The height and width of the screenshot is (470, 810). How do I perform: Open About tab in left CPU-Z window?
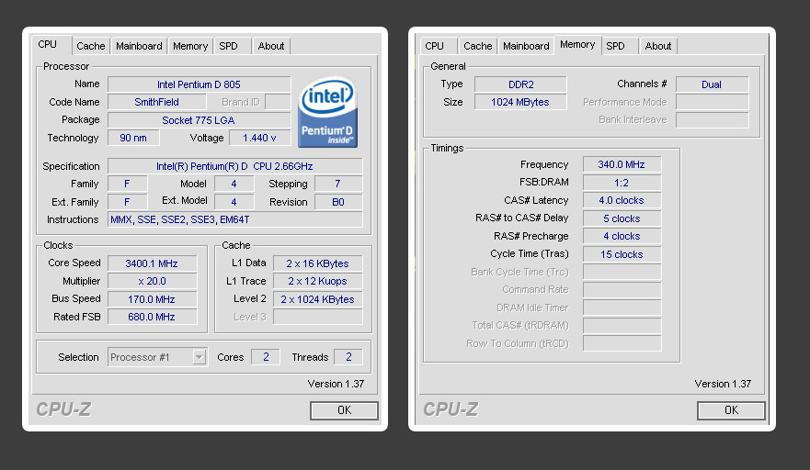[270, 46]
